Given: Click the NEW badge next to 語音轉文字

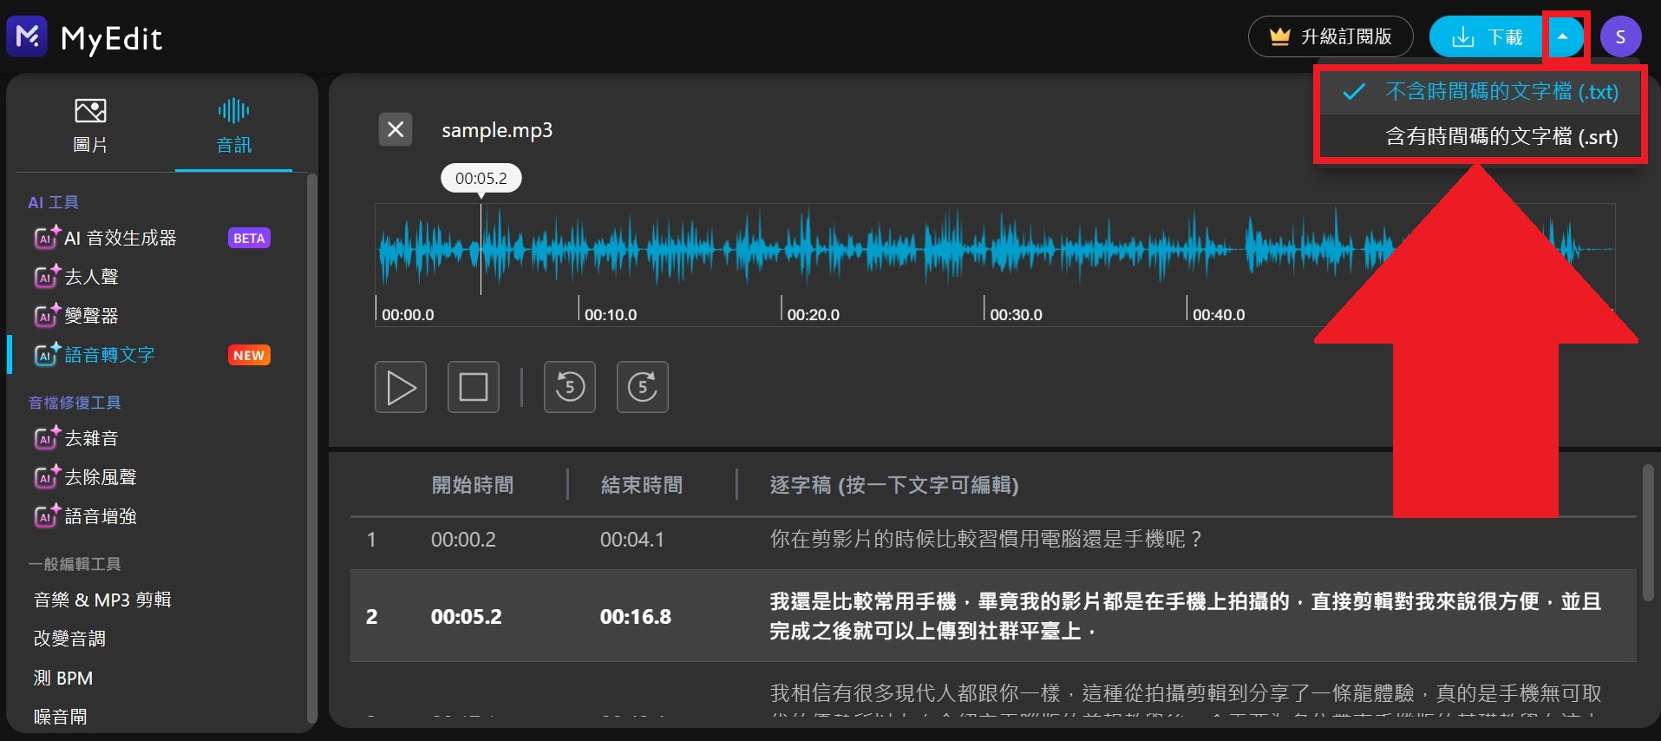Looking at the screenshot, I should pyautogui.click(x=249, y=355).
